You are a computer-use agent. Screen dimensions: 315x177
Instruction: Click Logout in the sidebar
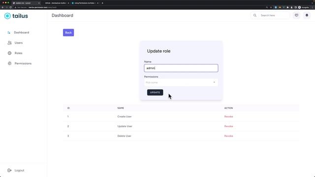coord(19,171)
